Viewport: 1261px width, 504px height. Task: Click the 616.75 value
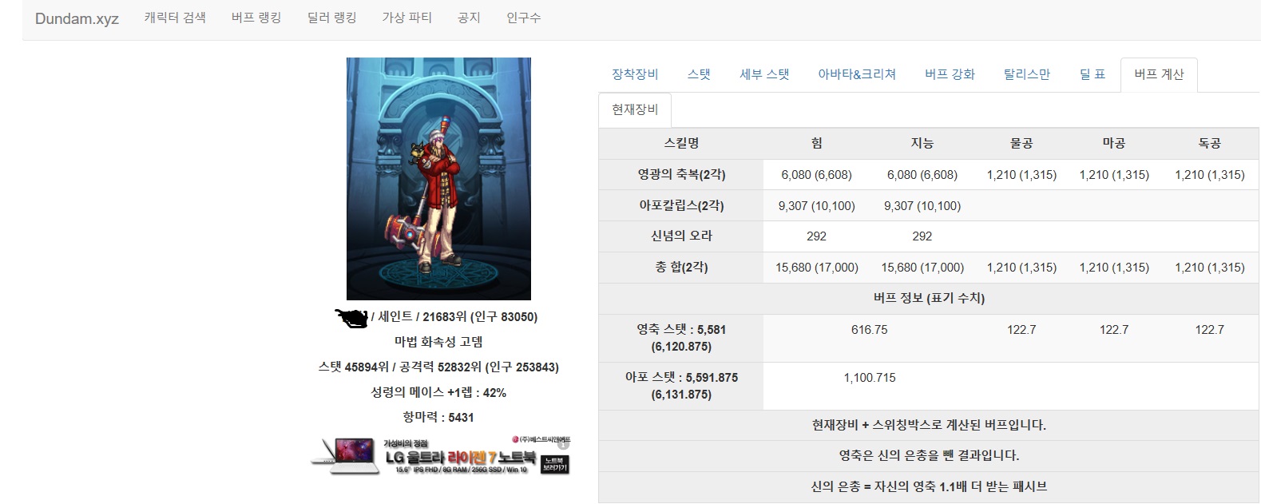pos(870,329)
